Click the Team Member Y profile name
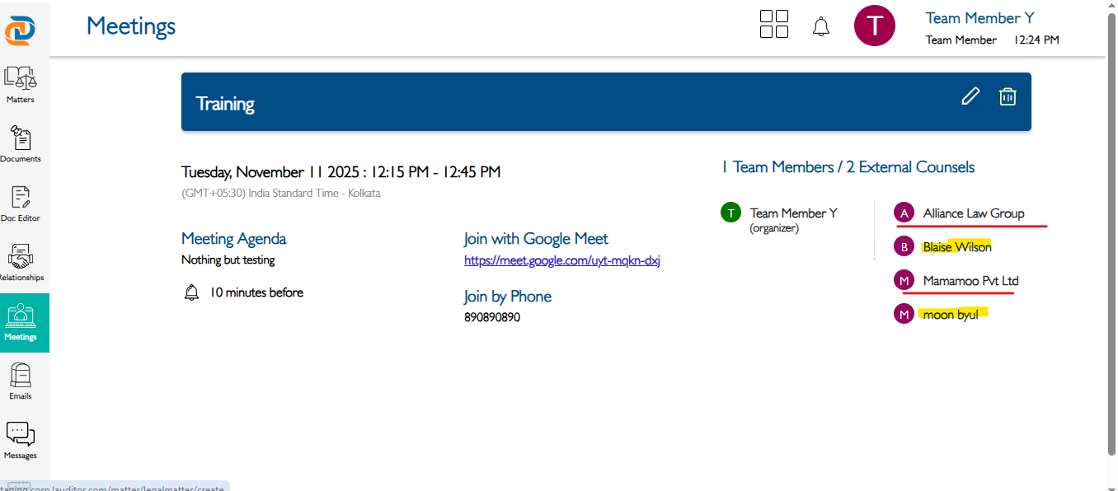The width and height of the screenshot is (1118, 491). (979, 18)
